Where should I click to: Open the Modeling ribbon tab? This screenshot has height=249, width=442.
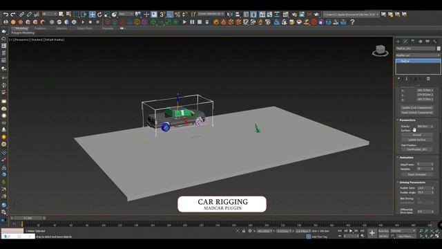click(21, 28)
